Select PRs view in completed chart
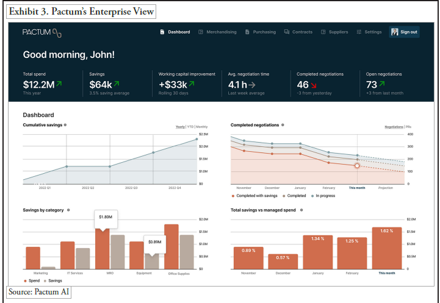 click(x=408, y=127)
